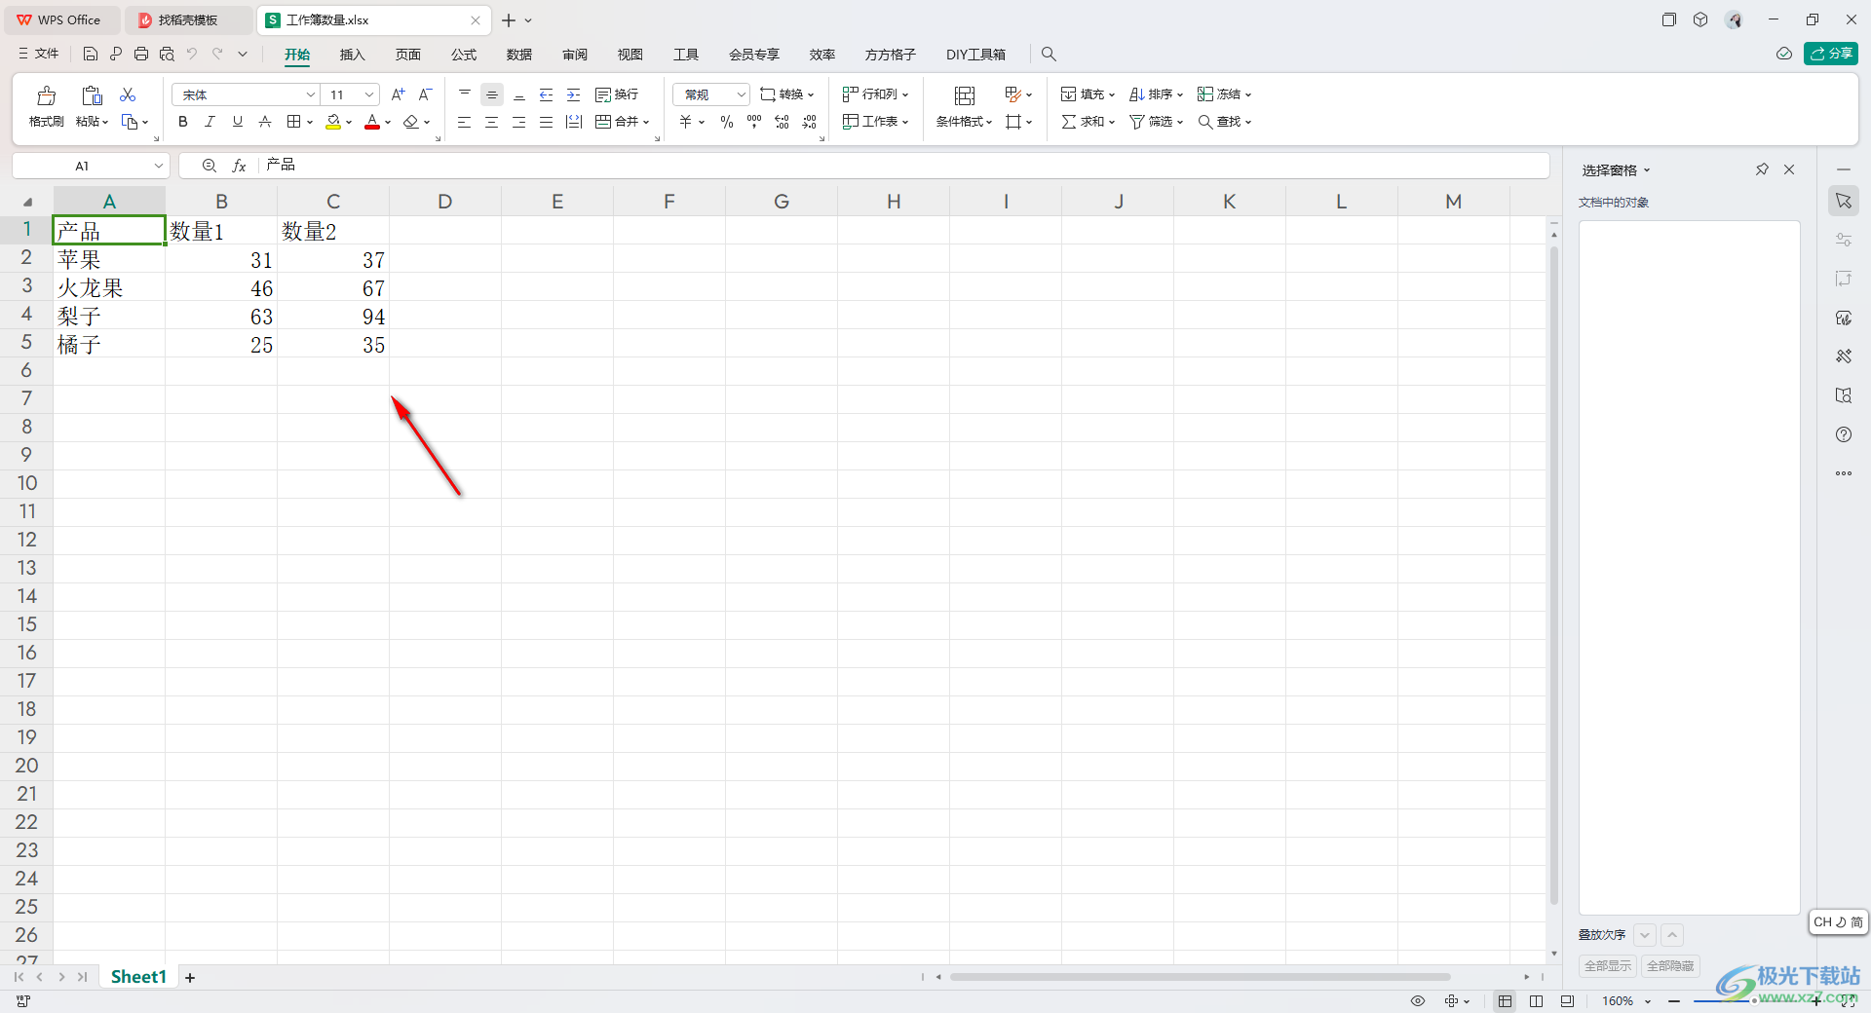The height and width of the screenshot is (1013, 1871).
Task: Click the help question mark sidebar icon
Action: (1844, 434)
